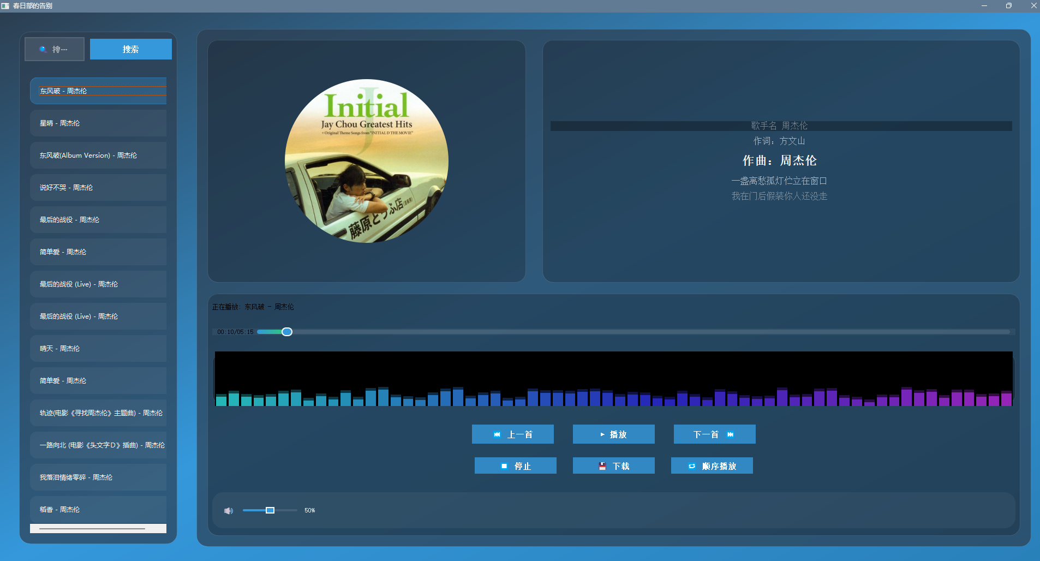Click the lyric line 一盏离愁孤灯伫立在窗口
The image size is (1040, 561).
[x=779, y=181]
